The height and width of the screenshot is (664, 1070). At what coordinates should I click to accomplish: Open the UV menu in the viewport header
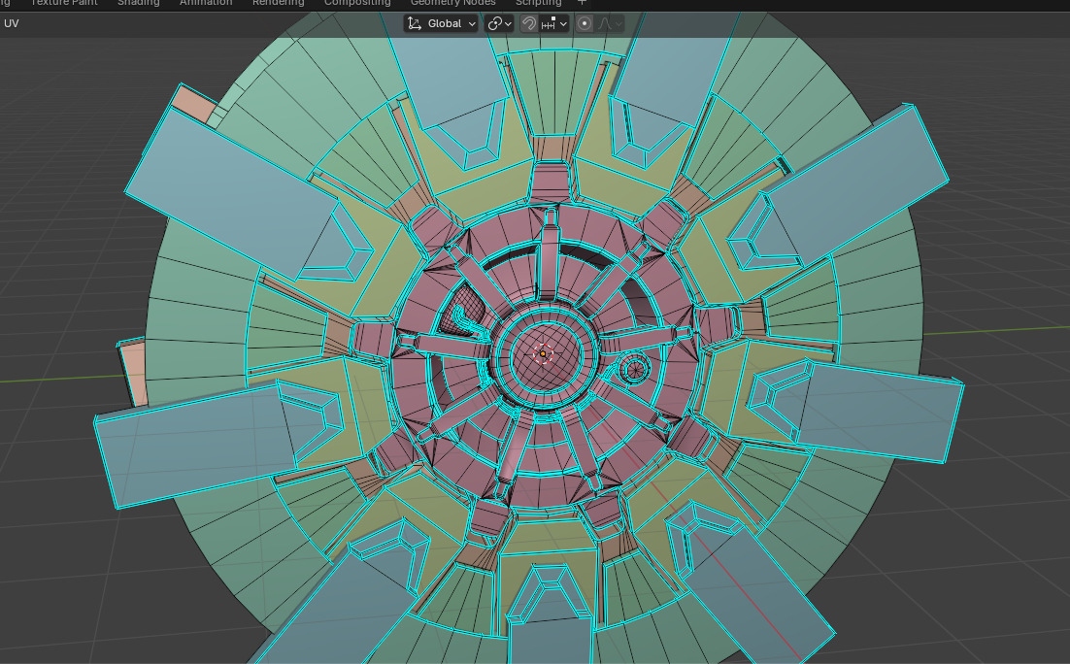(12, 23)
